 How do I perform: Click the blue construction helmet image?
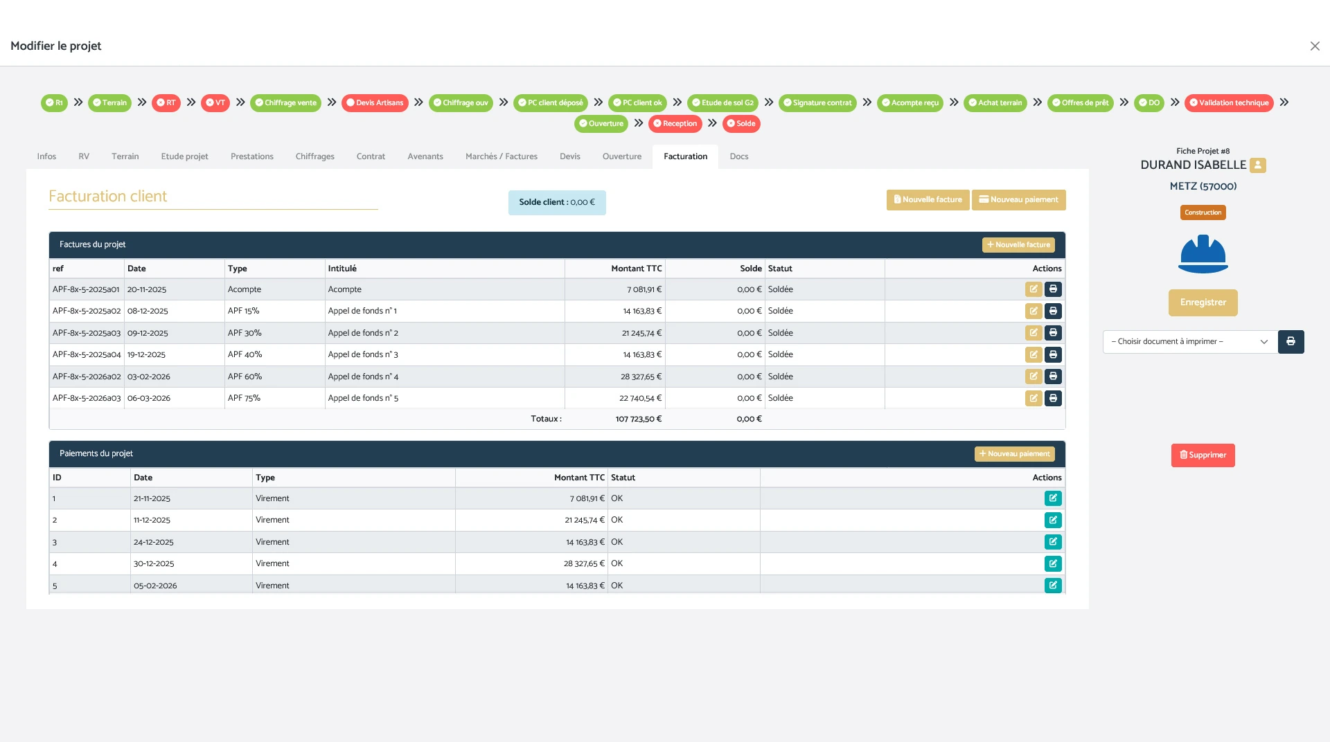pos(1203,254)
